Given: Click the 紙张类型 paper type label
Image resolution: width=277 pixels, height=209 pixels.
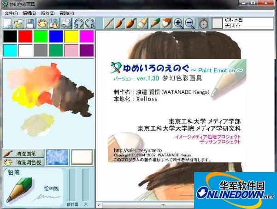Looking at the screenshot, I should 234,20.
